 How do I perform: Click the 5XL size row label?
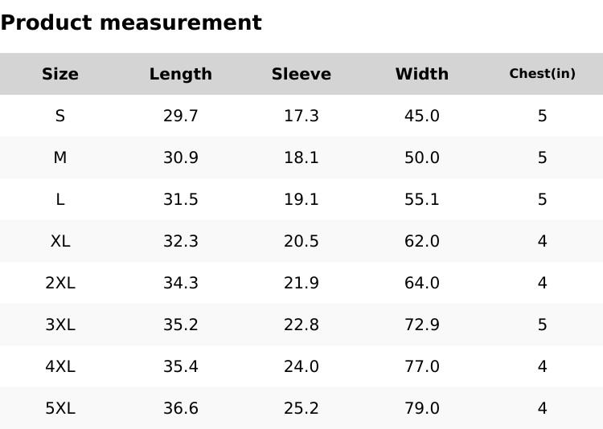click(60, 408)
